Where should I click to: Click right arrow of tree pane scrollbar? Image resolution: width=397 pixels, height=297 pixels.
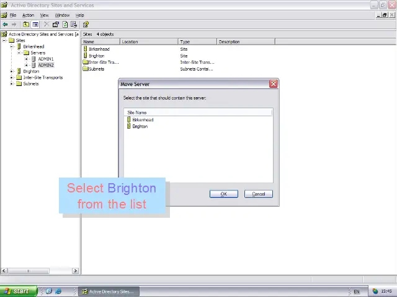pos(75,271)
